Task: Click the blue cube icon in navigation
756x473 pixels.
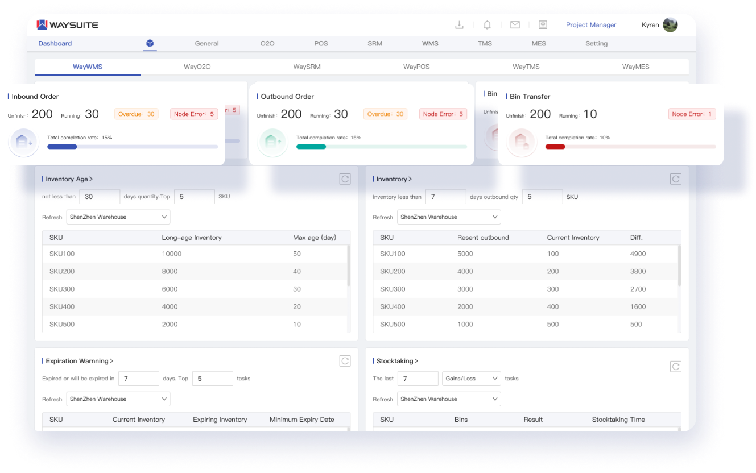Action: (150, 43)
